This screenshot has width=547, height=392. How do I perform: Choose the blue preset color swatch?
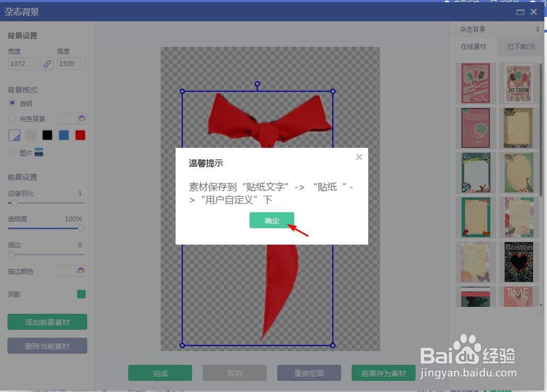[x=64, y=135]
